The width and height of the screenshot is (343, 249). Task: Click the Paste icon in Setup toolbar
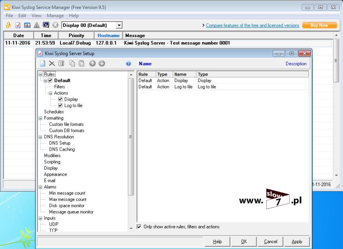[x=81, y=64]
